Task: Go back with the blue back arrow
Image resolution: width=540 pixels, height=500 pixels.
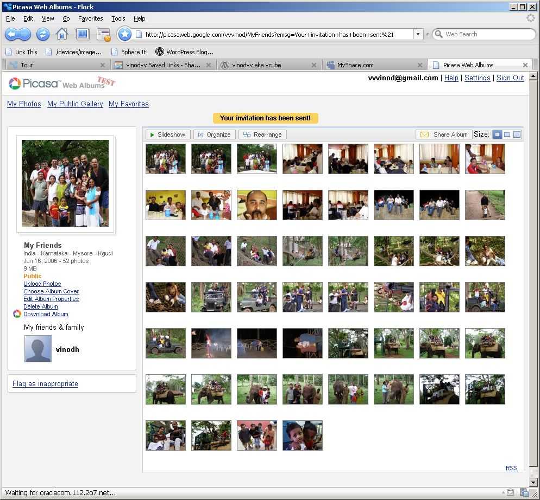Action: (x=12, y=34)
